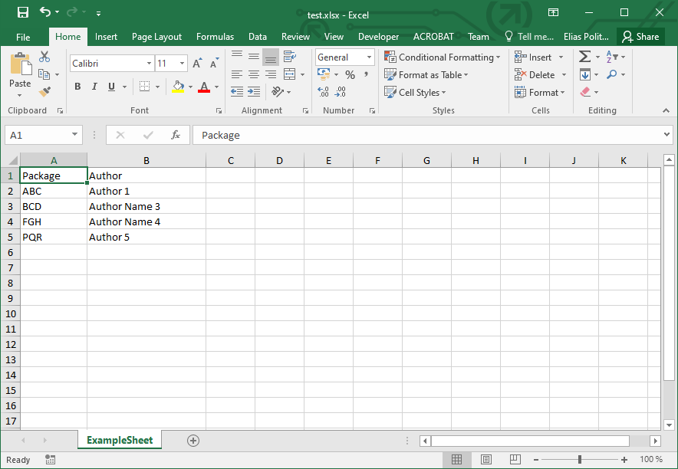Click the Clear eraser icon

(584, 92)
